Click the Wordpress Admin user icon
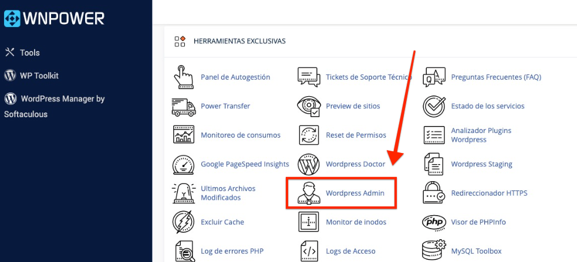This screenshot has height=262, width=577. (309, 193)
